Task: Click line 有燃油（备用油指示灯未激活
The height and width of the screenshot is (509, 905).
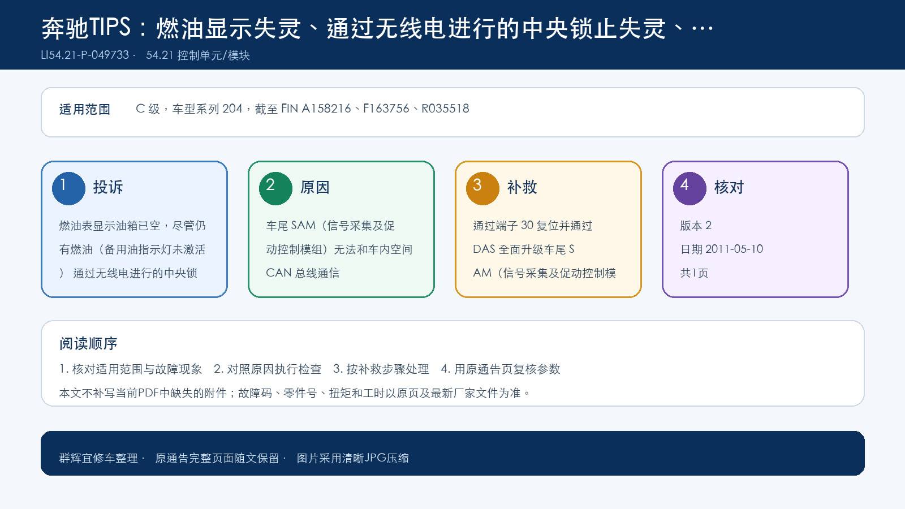Action: pyautogui.click(x=132, y=249)
